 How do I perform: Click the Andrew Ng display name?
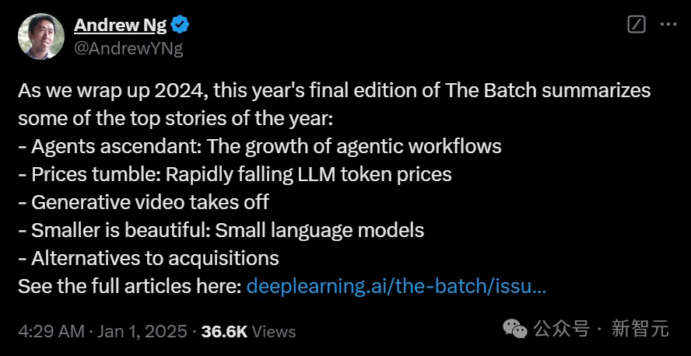click(121, 25)
